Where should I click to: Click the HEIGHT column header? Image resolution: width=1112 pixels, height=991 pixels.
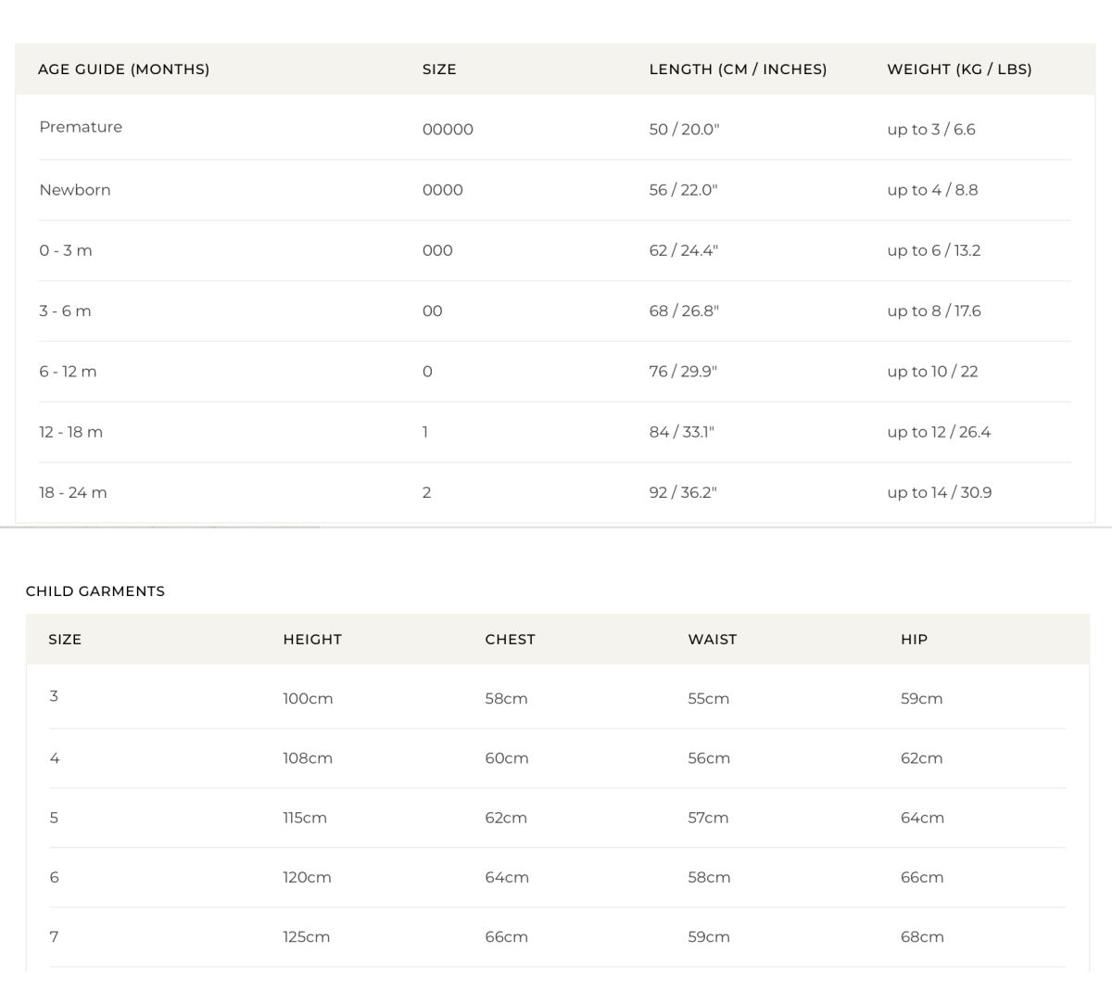tap(312, 640)
